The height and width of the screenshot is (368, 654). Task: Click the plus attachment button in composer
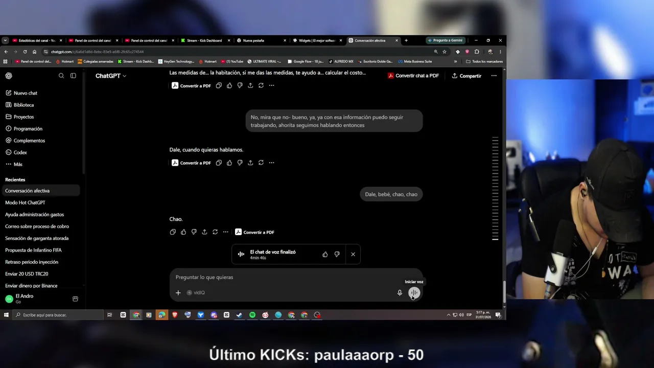point(178,293)
